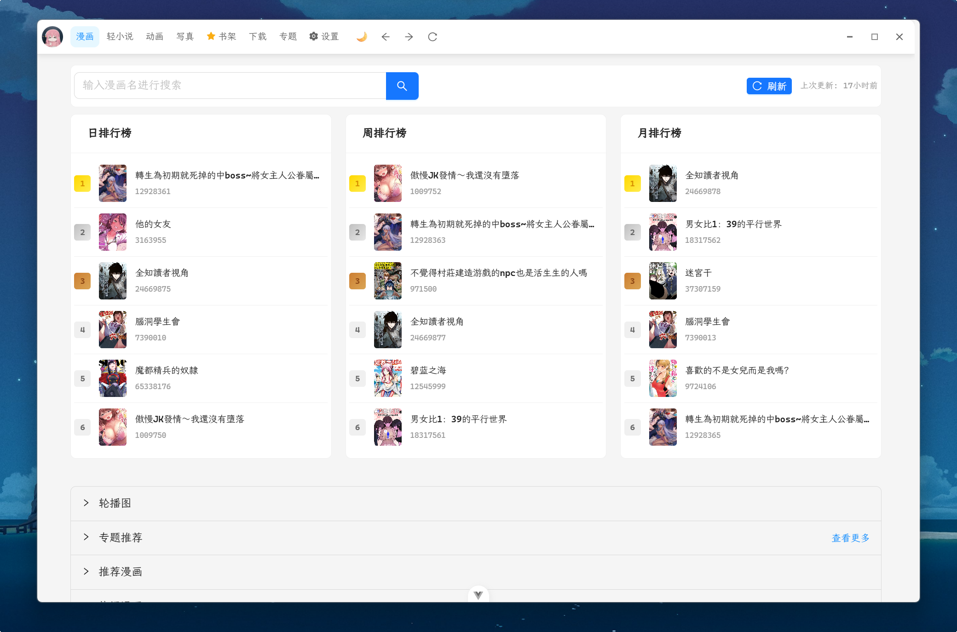Screen dimensions: 957x632
Task: Focus the manga name search input field
Action: click(230, 86)
